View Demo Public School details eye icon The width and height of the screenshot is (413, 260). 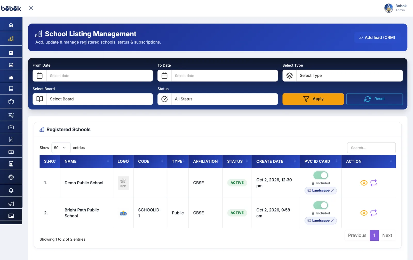click(x=364, y=183)
